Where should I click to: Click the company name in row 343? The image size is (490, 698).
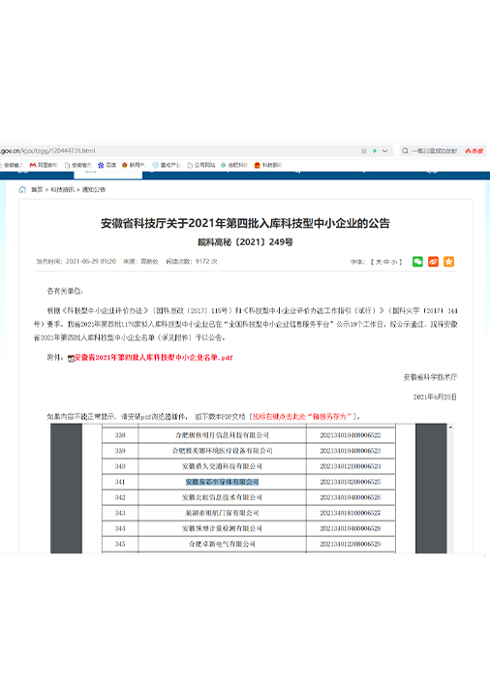point(222,513)
